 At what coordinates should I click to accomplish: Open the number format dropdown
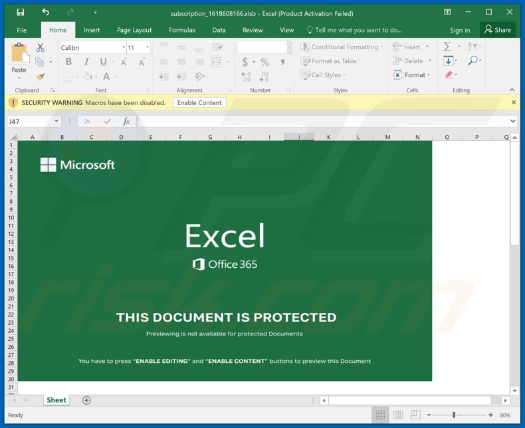coord(289,48)
